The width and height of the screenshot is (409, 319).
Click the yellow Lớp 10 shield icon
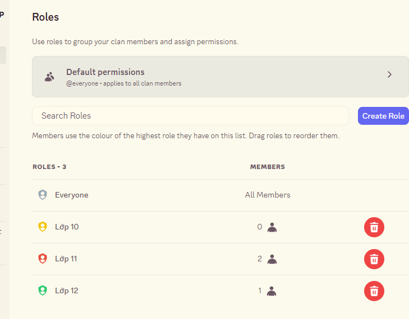coord(42,227)
